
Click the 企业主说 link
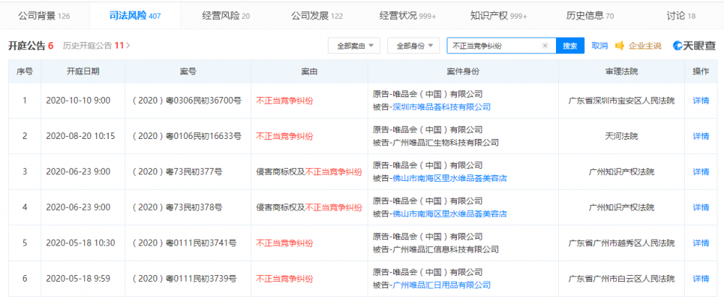coord(645,46)
